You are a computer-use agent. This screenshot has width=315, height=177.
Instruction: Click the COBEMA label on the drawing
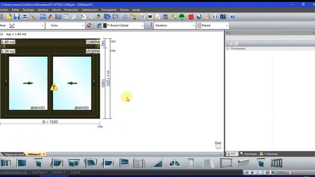(93, 42)
